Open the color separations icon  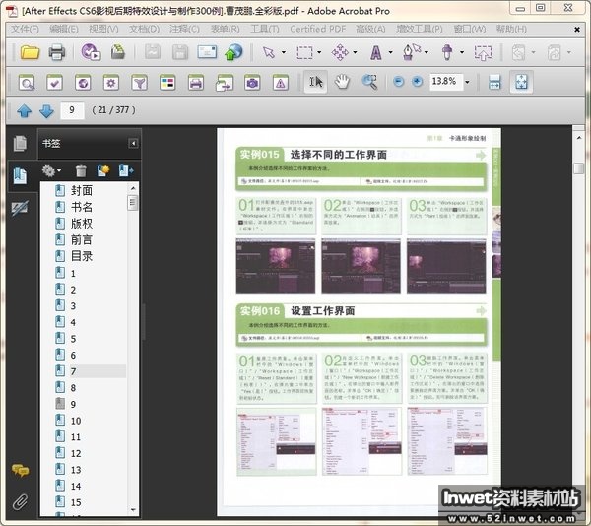tap(167, 82)
